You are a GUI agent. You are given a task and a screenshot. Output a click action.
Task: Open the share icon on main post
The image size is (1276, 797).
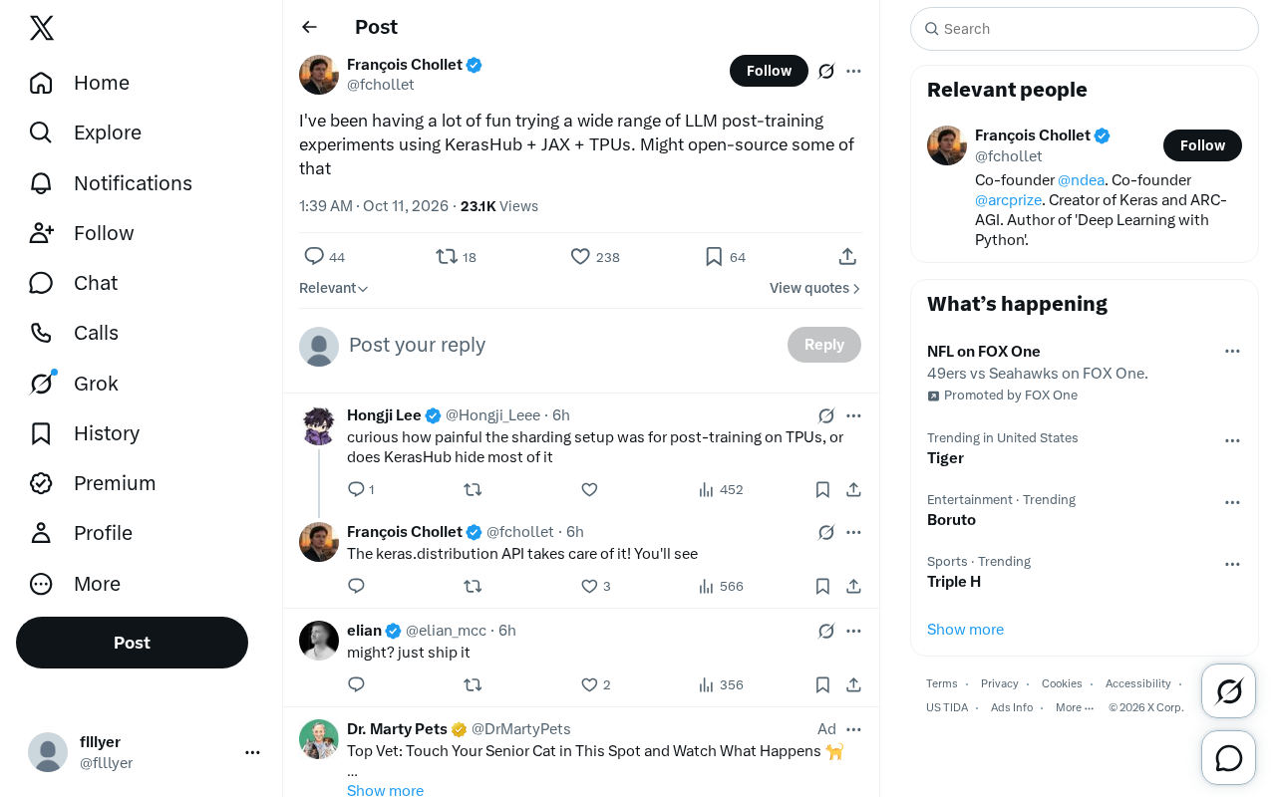pos(847,257)
